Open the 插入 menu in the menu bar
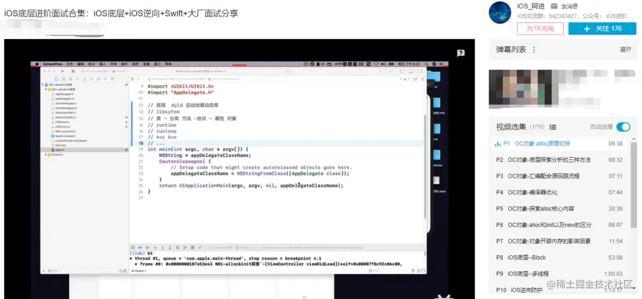 coord(103,64)
